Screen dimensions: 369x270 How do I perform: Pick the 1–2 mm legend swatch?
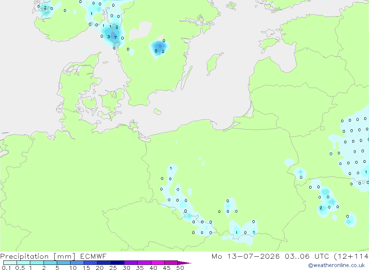(37, 263)
